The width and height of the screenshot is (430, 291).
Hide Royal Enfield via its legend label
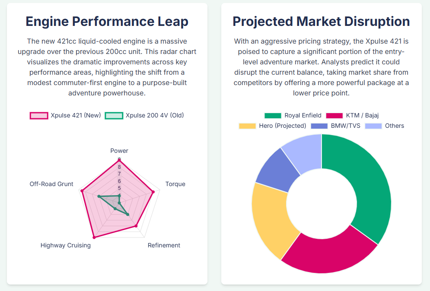(303, 115)
